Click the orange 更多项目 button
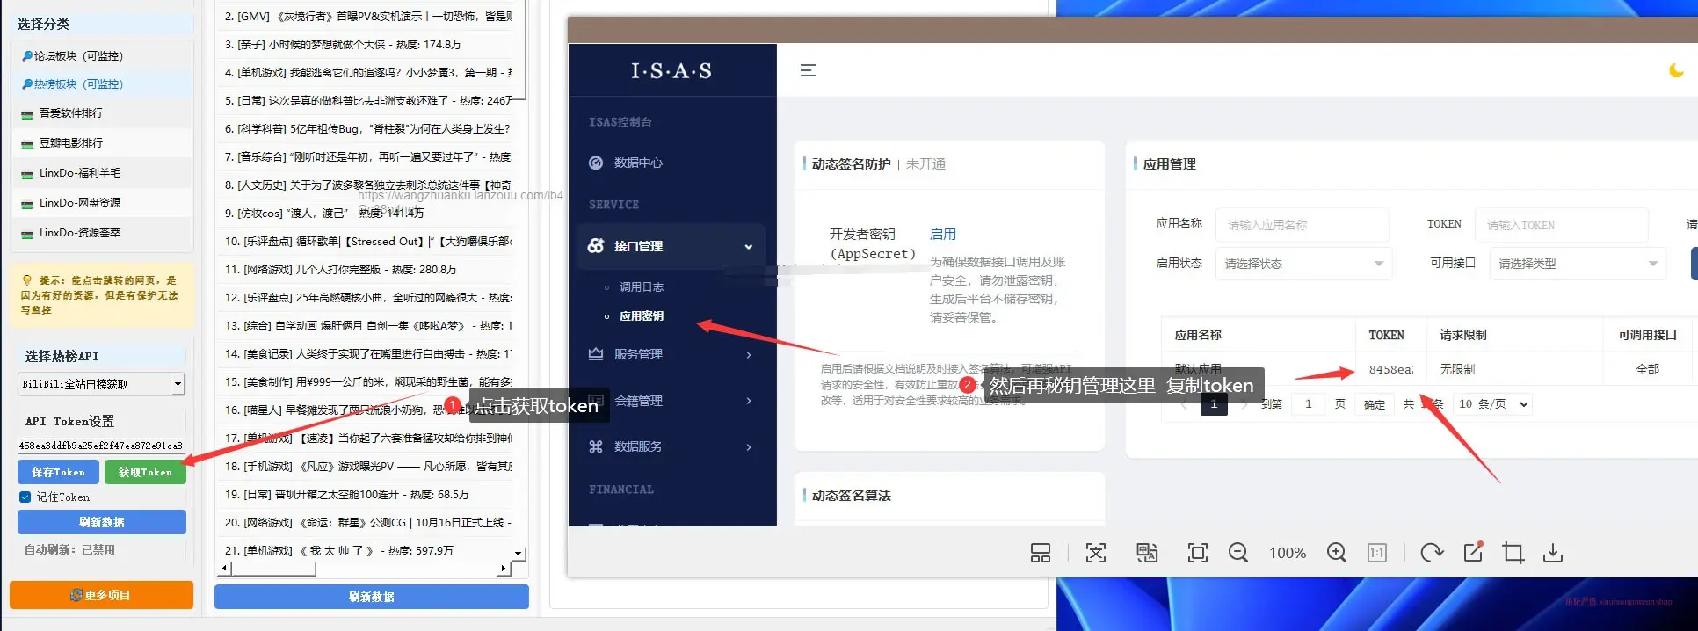Image resolution: width=1698 pixels, height=631 pixels. (102, 595)
